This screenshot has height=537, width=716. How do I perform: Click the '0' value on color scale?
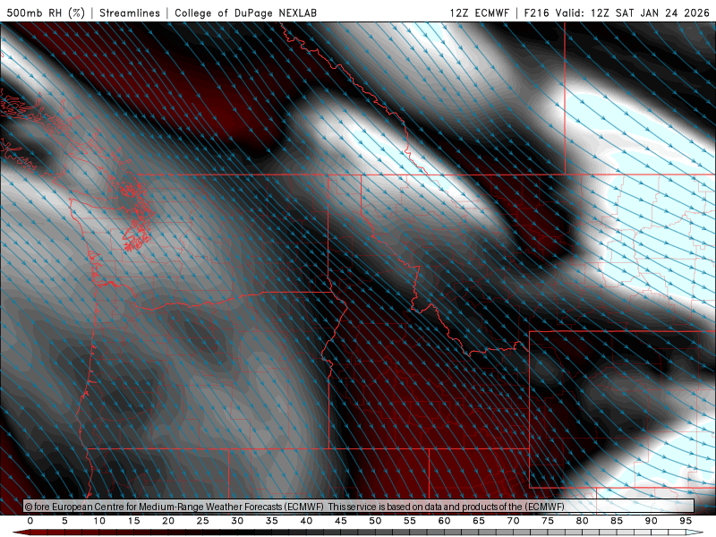click(x=30, y=521)
